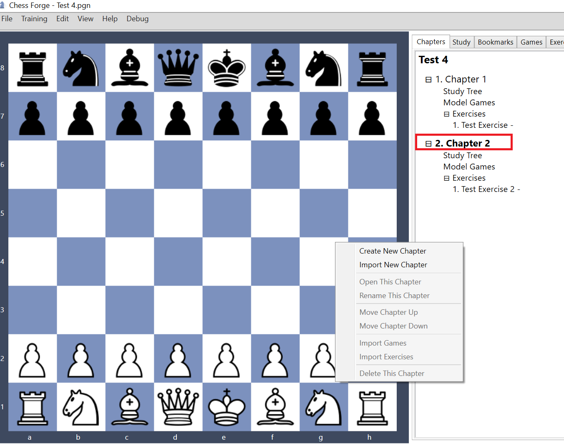Open the Training menu

click(34, 18)
